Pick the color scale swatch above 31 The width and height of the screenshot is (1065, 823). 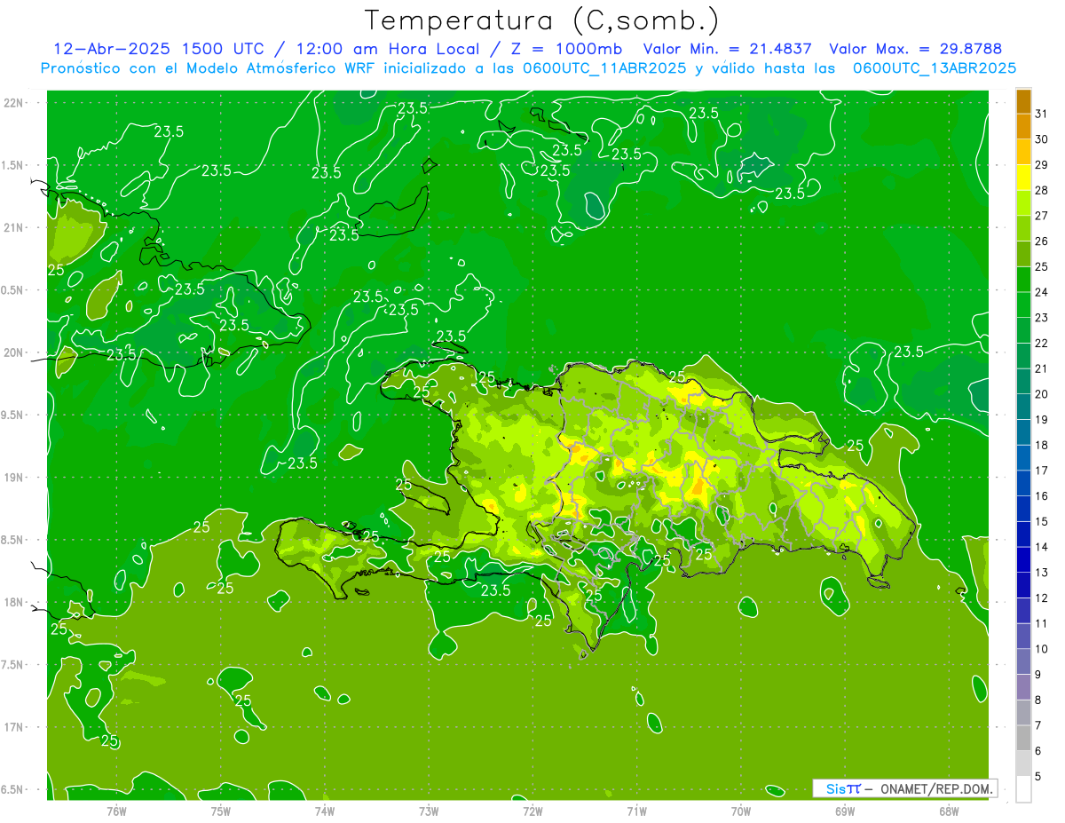[x=1023, y=101]
